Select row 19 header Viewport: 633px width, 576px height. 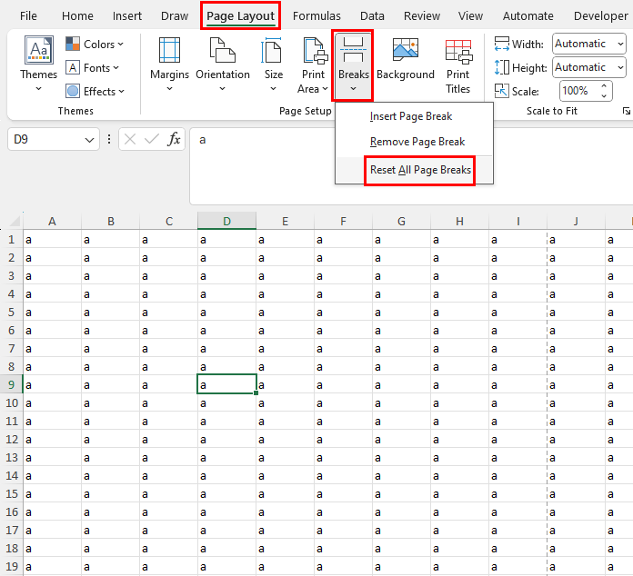pyautogui.click(x=11, y=566)
